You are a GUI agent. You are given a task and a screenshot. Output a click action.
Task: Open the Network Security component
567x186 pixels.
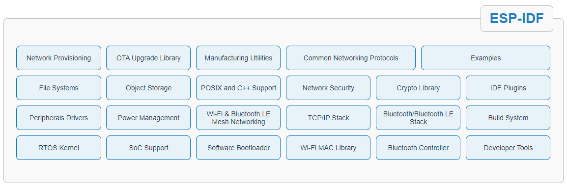328,88
